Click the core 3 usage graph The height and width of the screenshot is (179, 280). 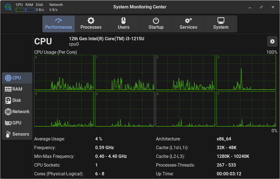point(246,72)
